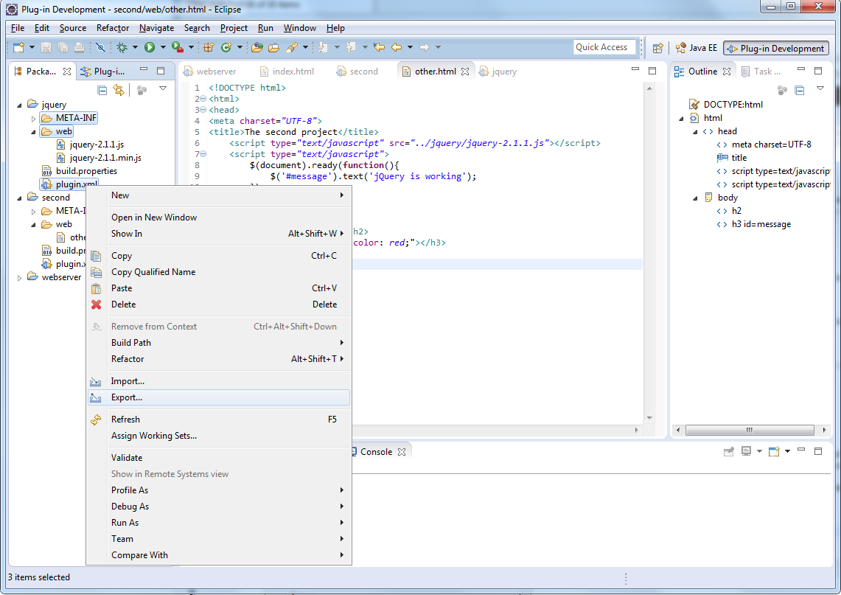Viewport: 841px width, 595px height.
Task: Expand META-INF folder under jquery
Action: point(33,118)
